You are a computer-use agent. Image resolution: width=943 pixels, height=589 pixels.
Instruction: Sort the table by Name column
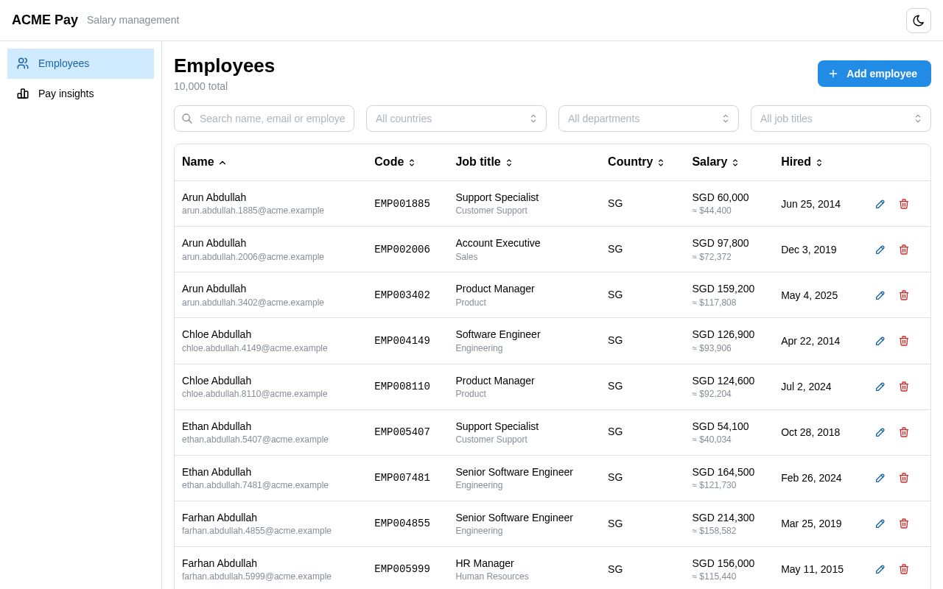point(204,162)
